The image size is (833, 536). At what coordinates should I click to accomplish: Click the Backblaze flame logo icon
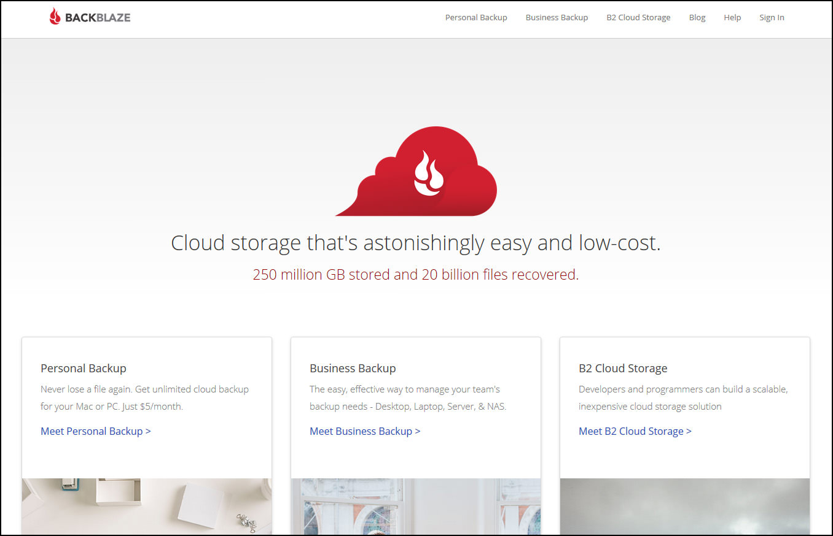pos(55,17)
